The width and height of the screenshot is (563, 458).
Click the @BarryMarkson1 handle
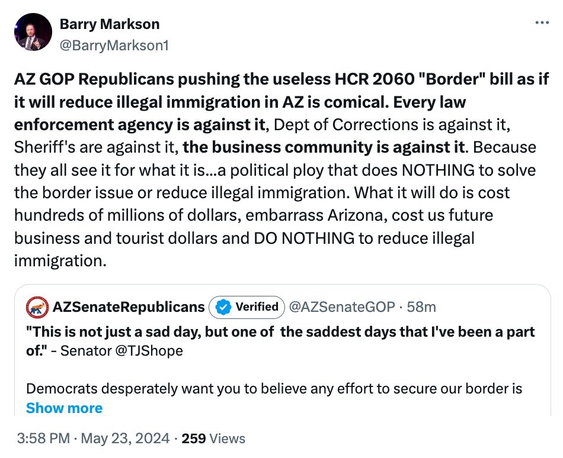click(x=114, y=45)
